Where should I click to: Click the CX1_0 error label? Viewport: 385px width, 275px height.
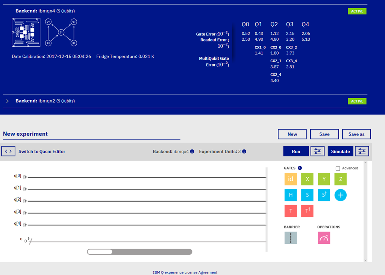tap(260, 47)
